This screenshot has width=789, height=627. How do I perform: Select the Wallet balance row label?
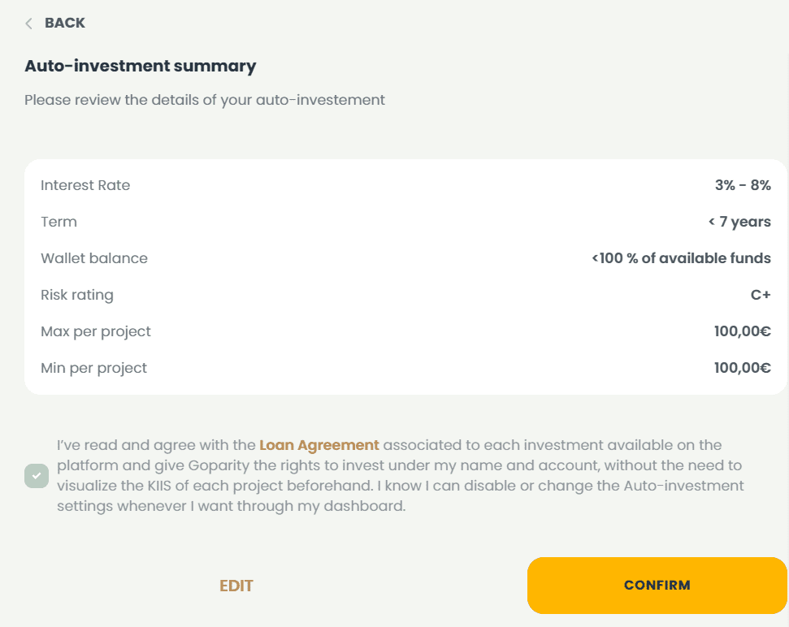(94, 258)
